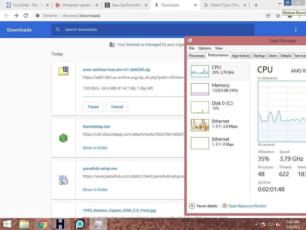The height and width of the screenshot is (230, 306).
Task: Pause the asus-zenfone zip download
Action: 93,107
